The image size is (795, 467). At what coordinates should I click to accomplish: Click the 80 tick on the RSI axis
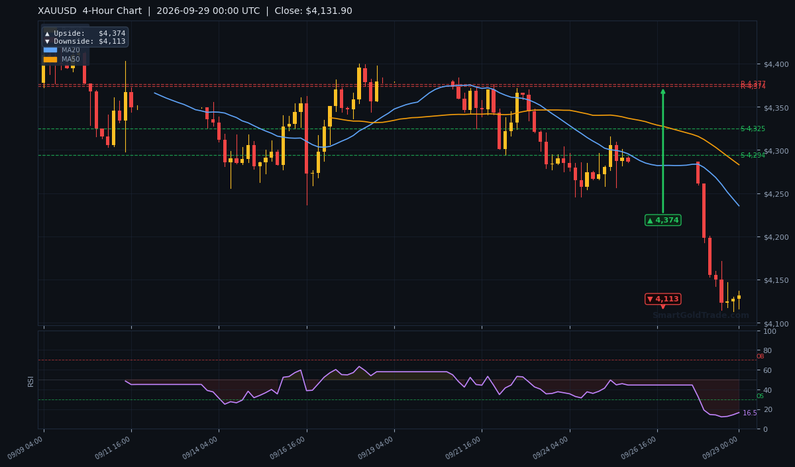[768, 350]
